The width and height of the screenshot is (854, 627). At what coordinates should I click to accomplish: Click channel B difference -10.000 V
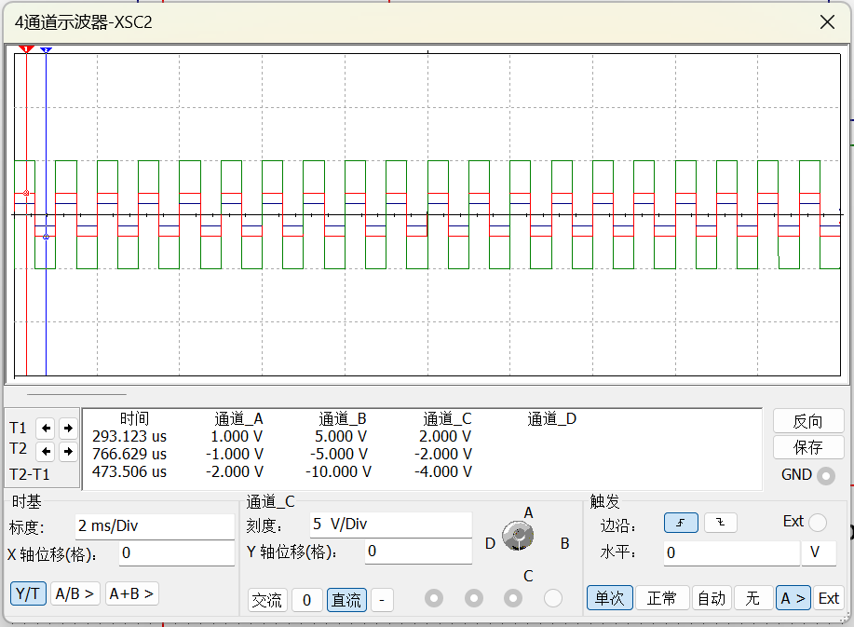(338, 471)
